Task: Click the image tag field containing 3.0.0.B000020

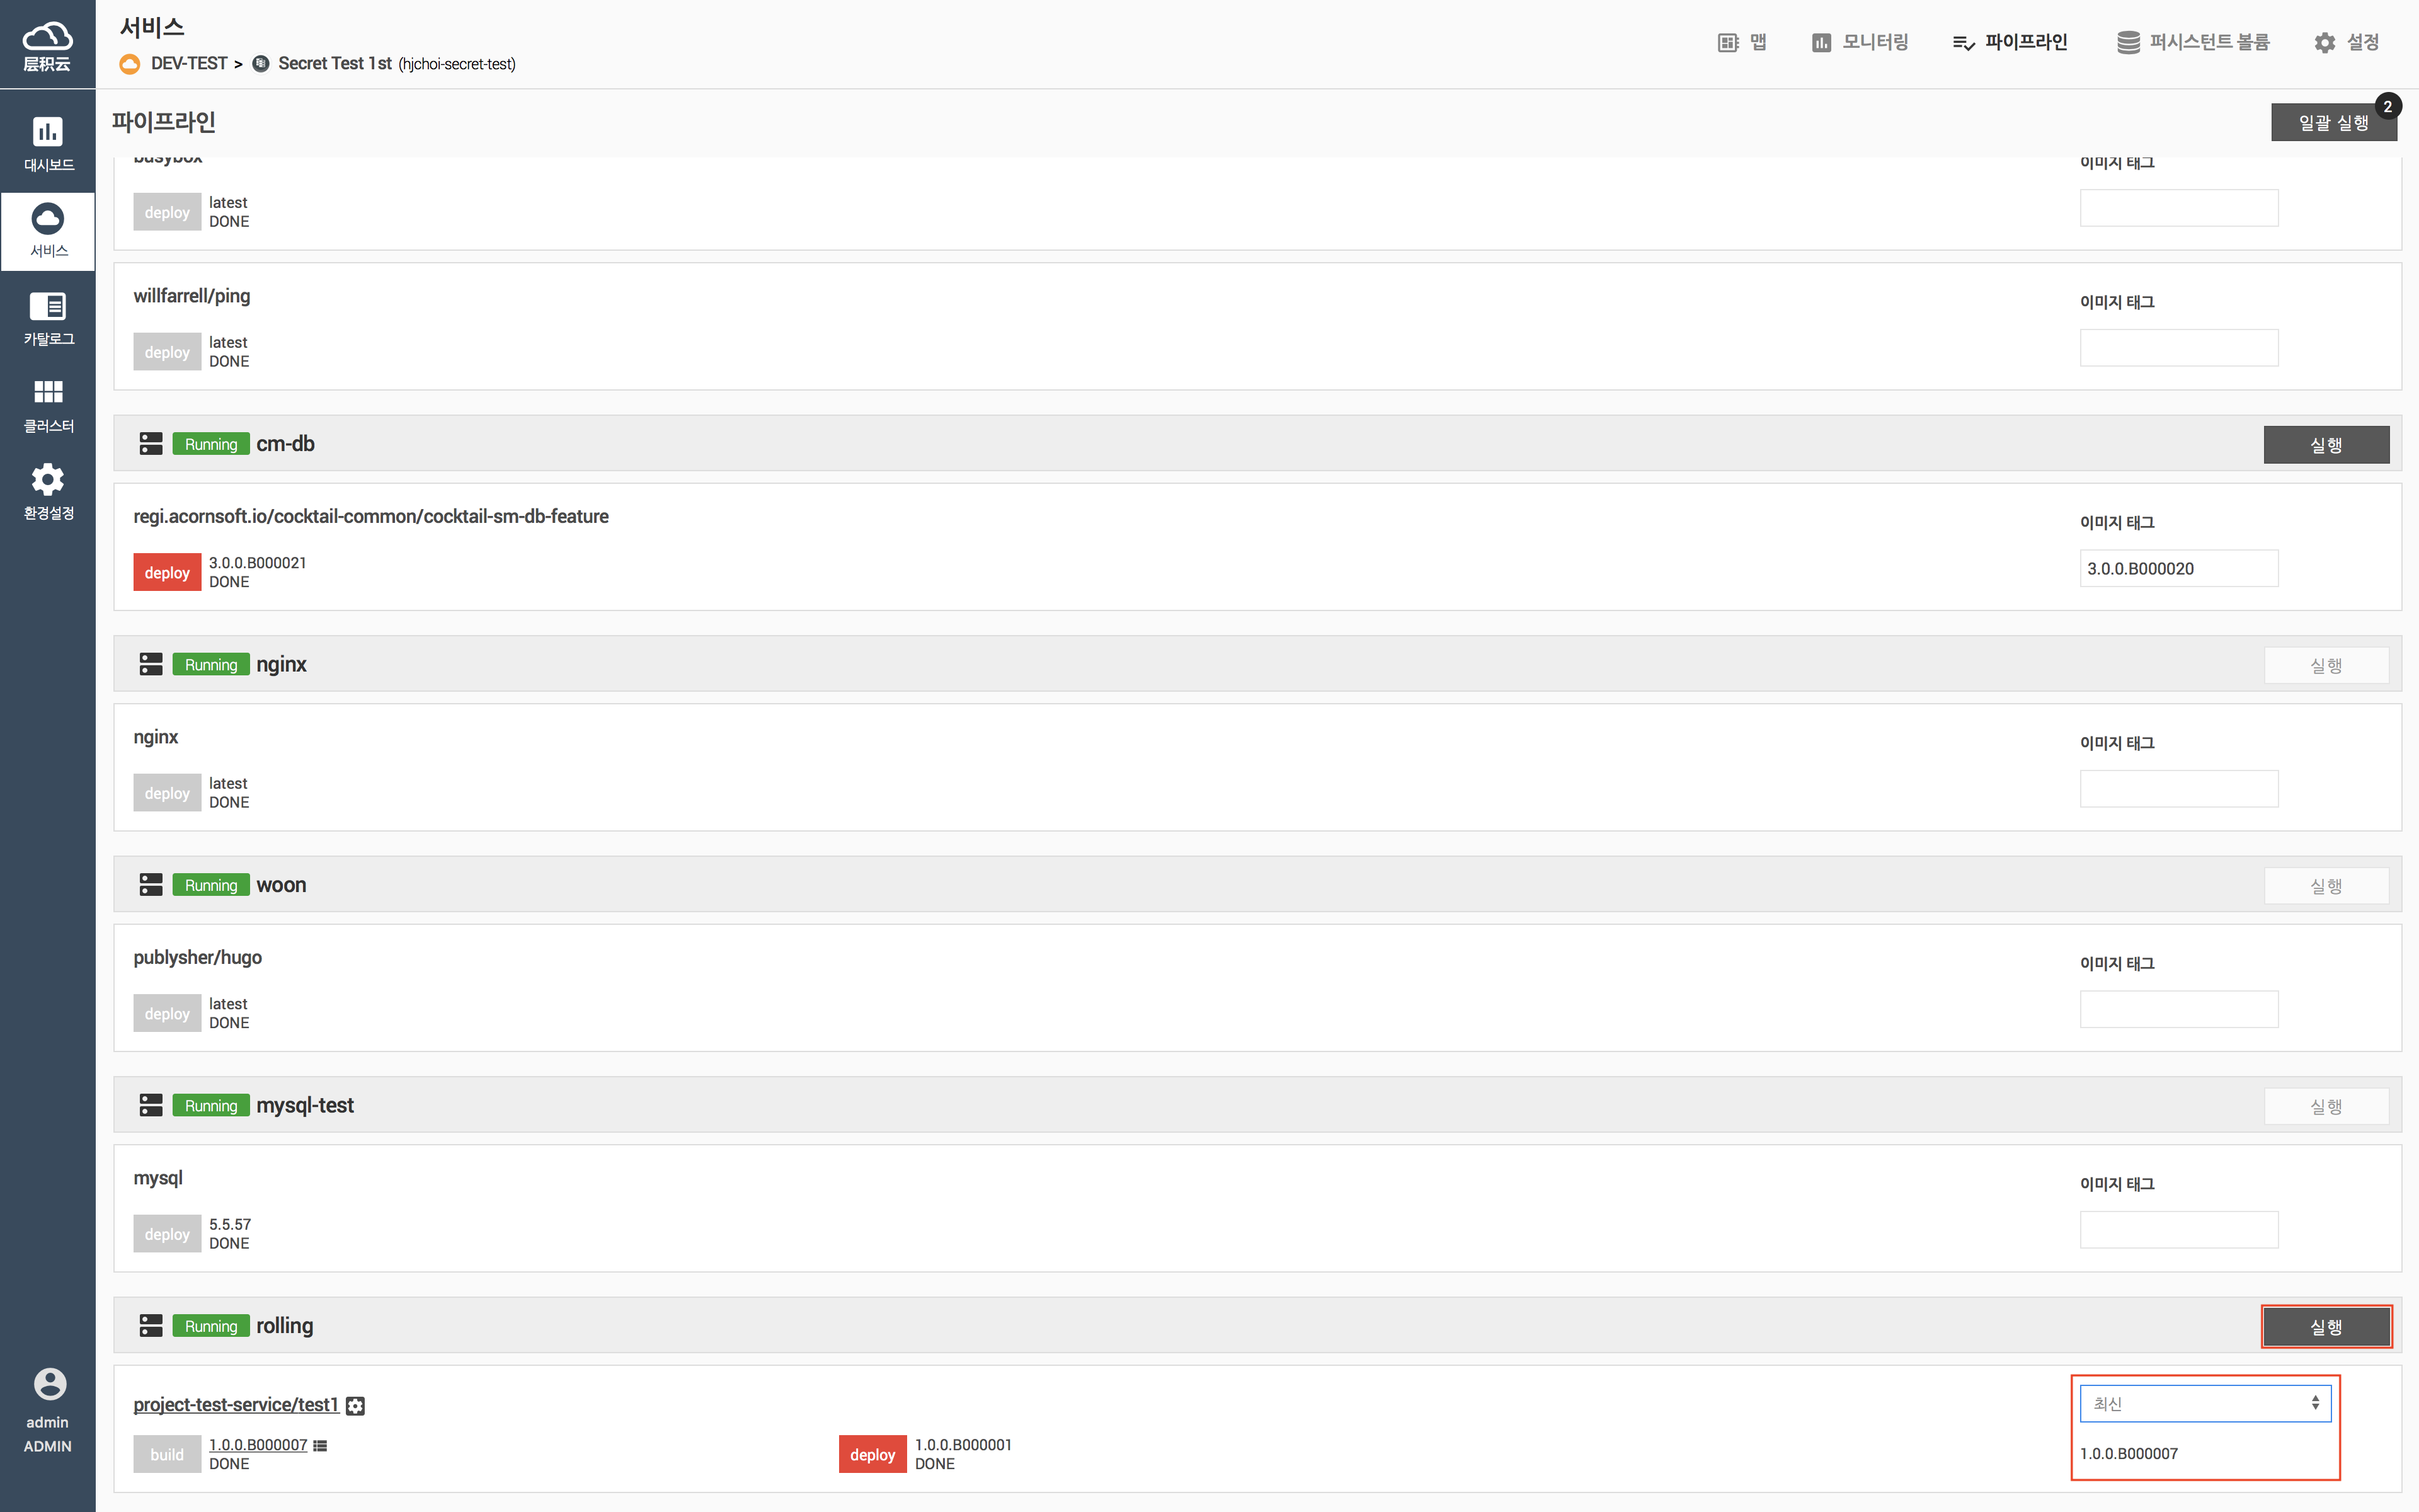Action: pos(2178,568)
